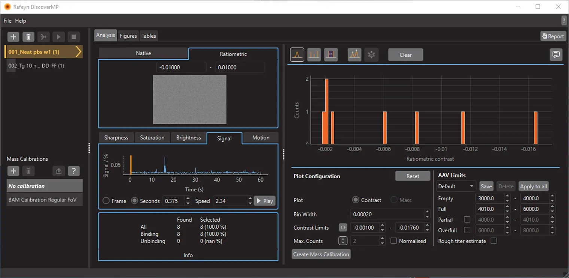Click the play icon above the file list
The height and width of the screenshot is (278, 569).
pos(58,37)
